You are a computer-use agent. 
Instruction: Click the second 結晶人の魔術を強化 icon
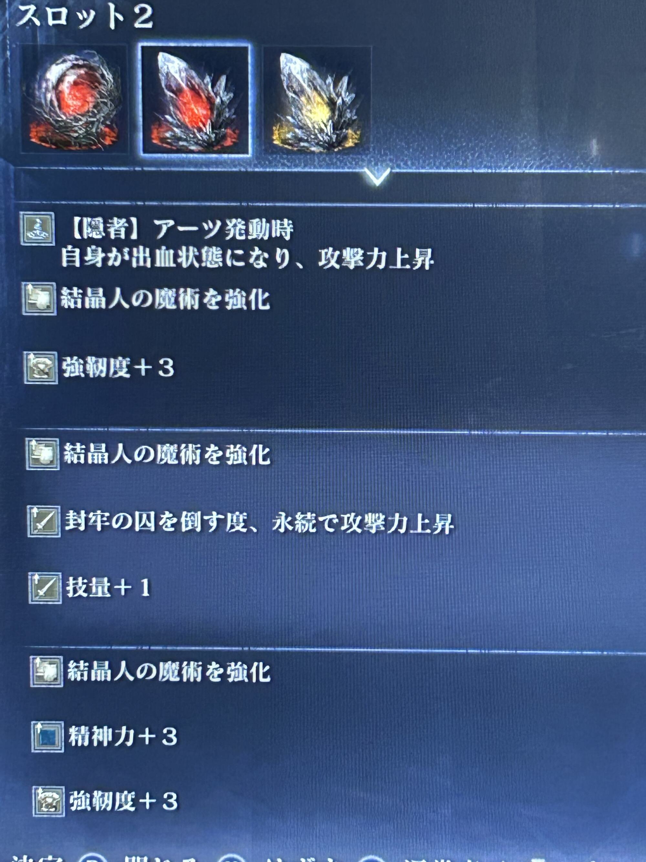click(x=42, y=454)
